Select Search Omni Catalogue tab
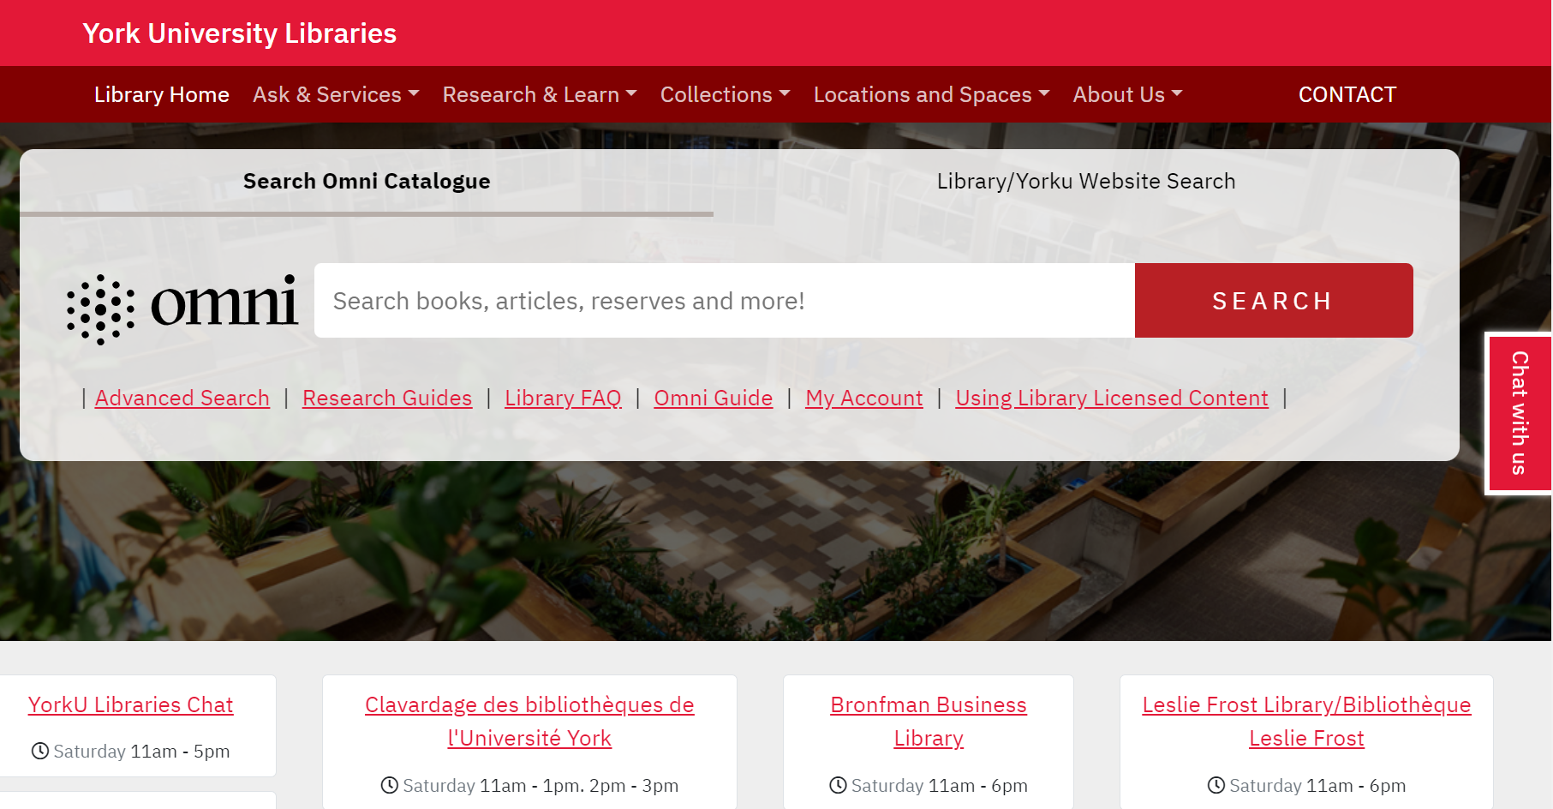Screen dimensions: 1553x809 (367, 182)
